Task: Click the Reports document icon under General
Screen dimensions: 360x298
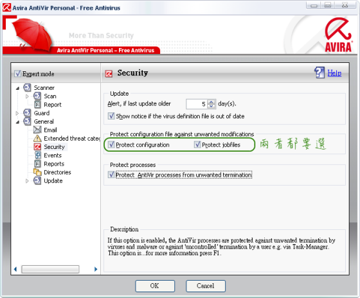Action: click(37, 164)
